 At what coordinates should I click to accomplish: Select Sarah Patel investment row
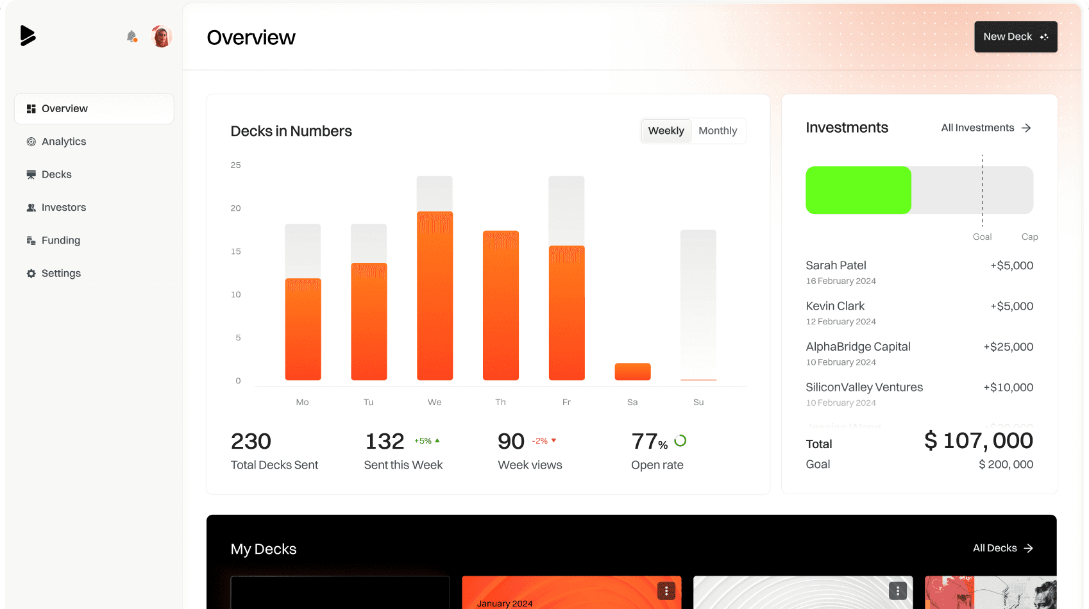pyautogui.click(x=919, y=272)
